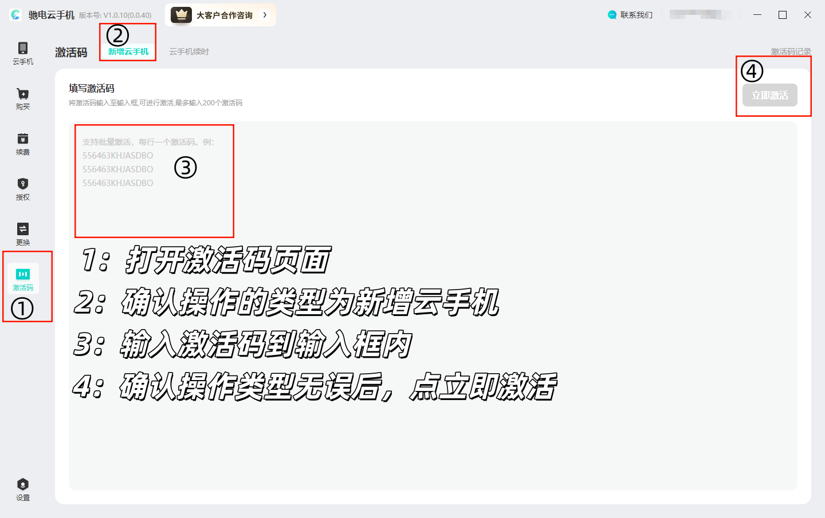Open the 激活码 sidebar page
The height and width of the screenshot is (518, 825).
pos(23,279)
